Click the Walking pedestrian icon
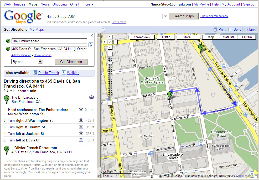The height and width of the screenshot is (180, 259). (64, 72)
